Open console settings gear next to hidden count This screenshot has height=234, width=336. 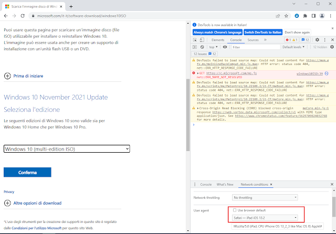(x=332, y=47)
